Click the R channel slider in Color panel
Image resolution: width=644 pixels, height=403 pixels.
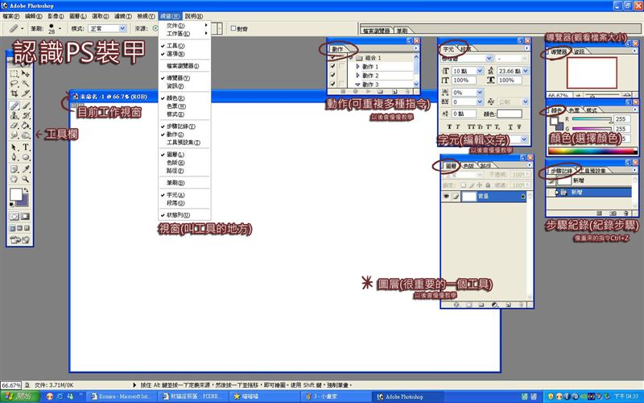592,119
